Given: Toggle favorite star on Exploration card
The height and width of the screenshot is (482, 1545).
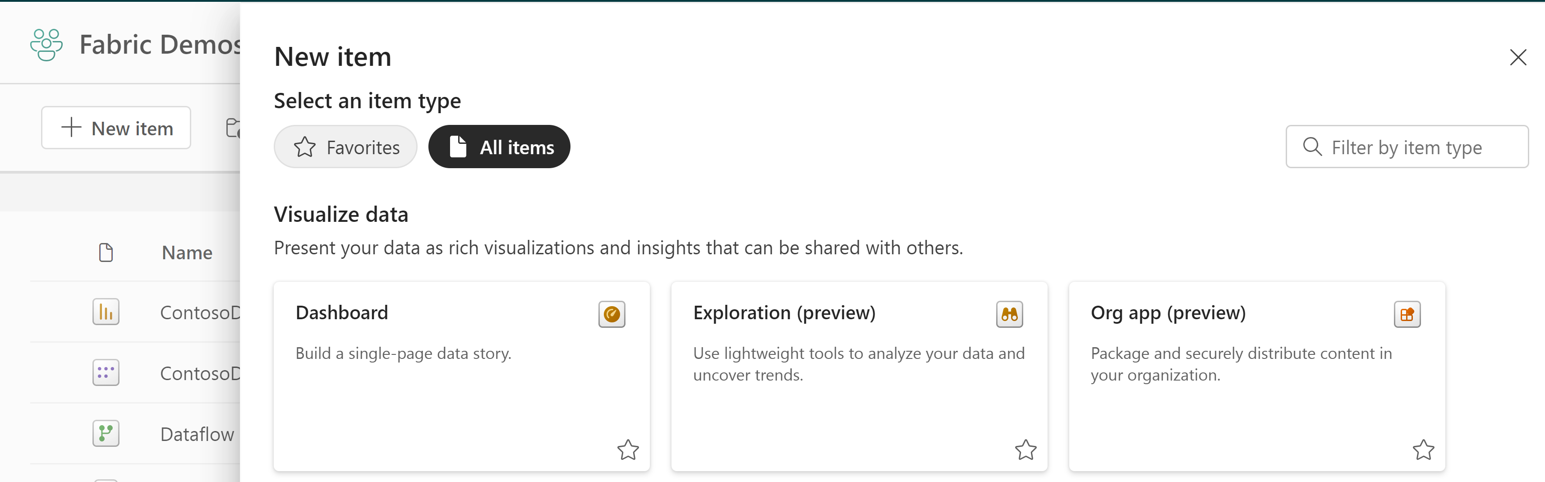Looking at the screenshot, I should point(1025,450).
